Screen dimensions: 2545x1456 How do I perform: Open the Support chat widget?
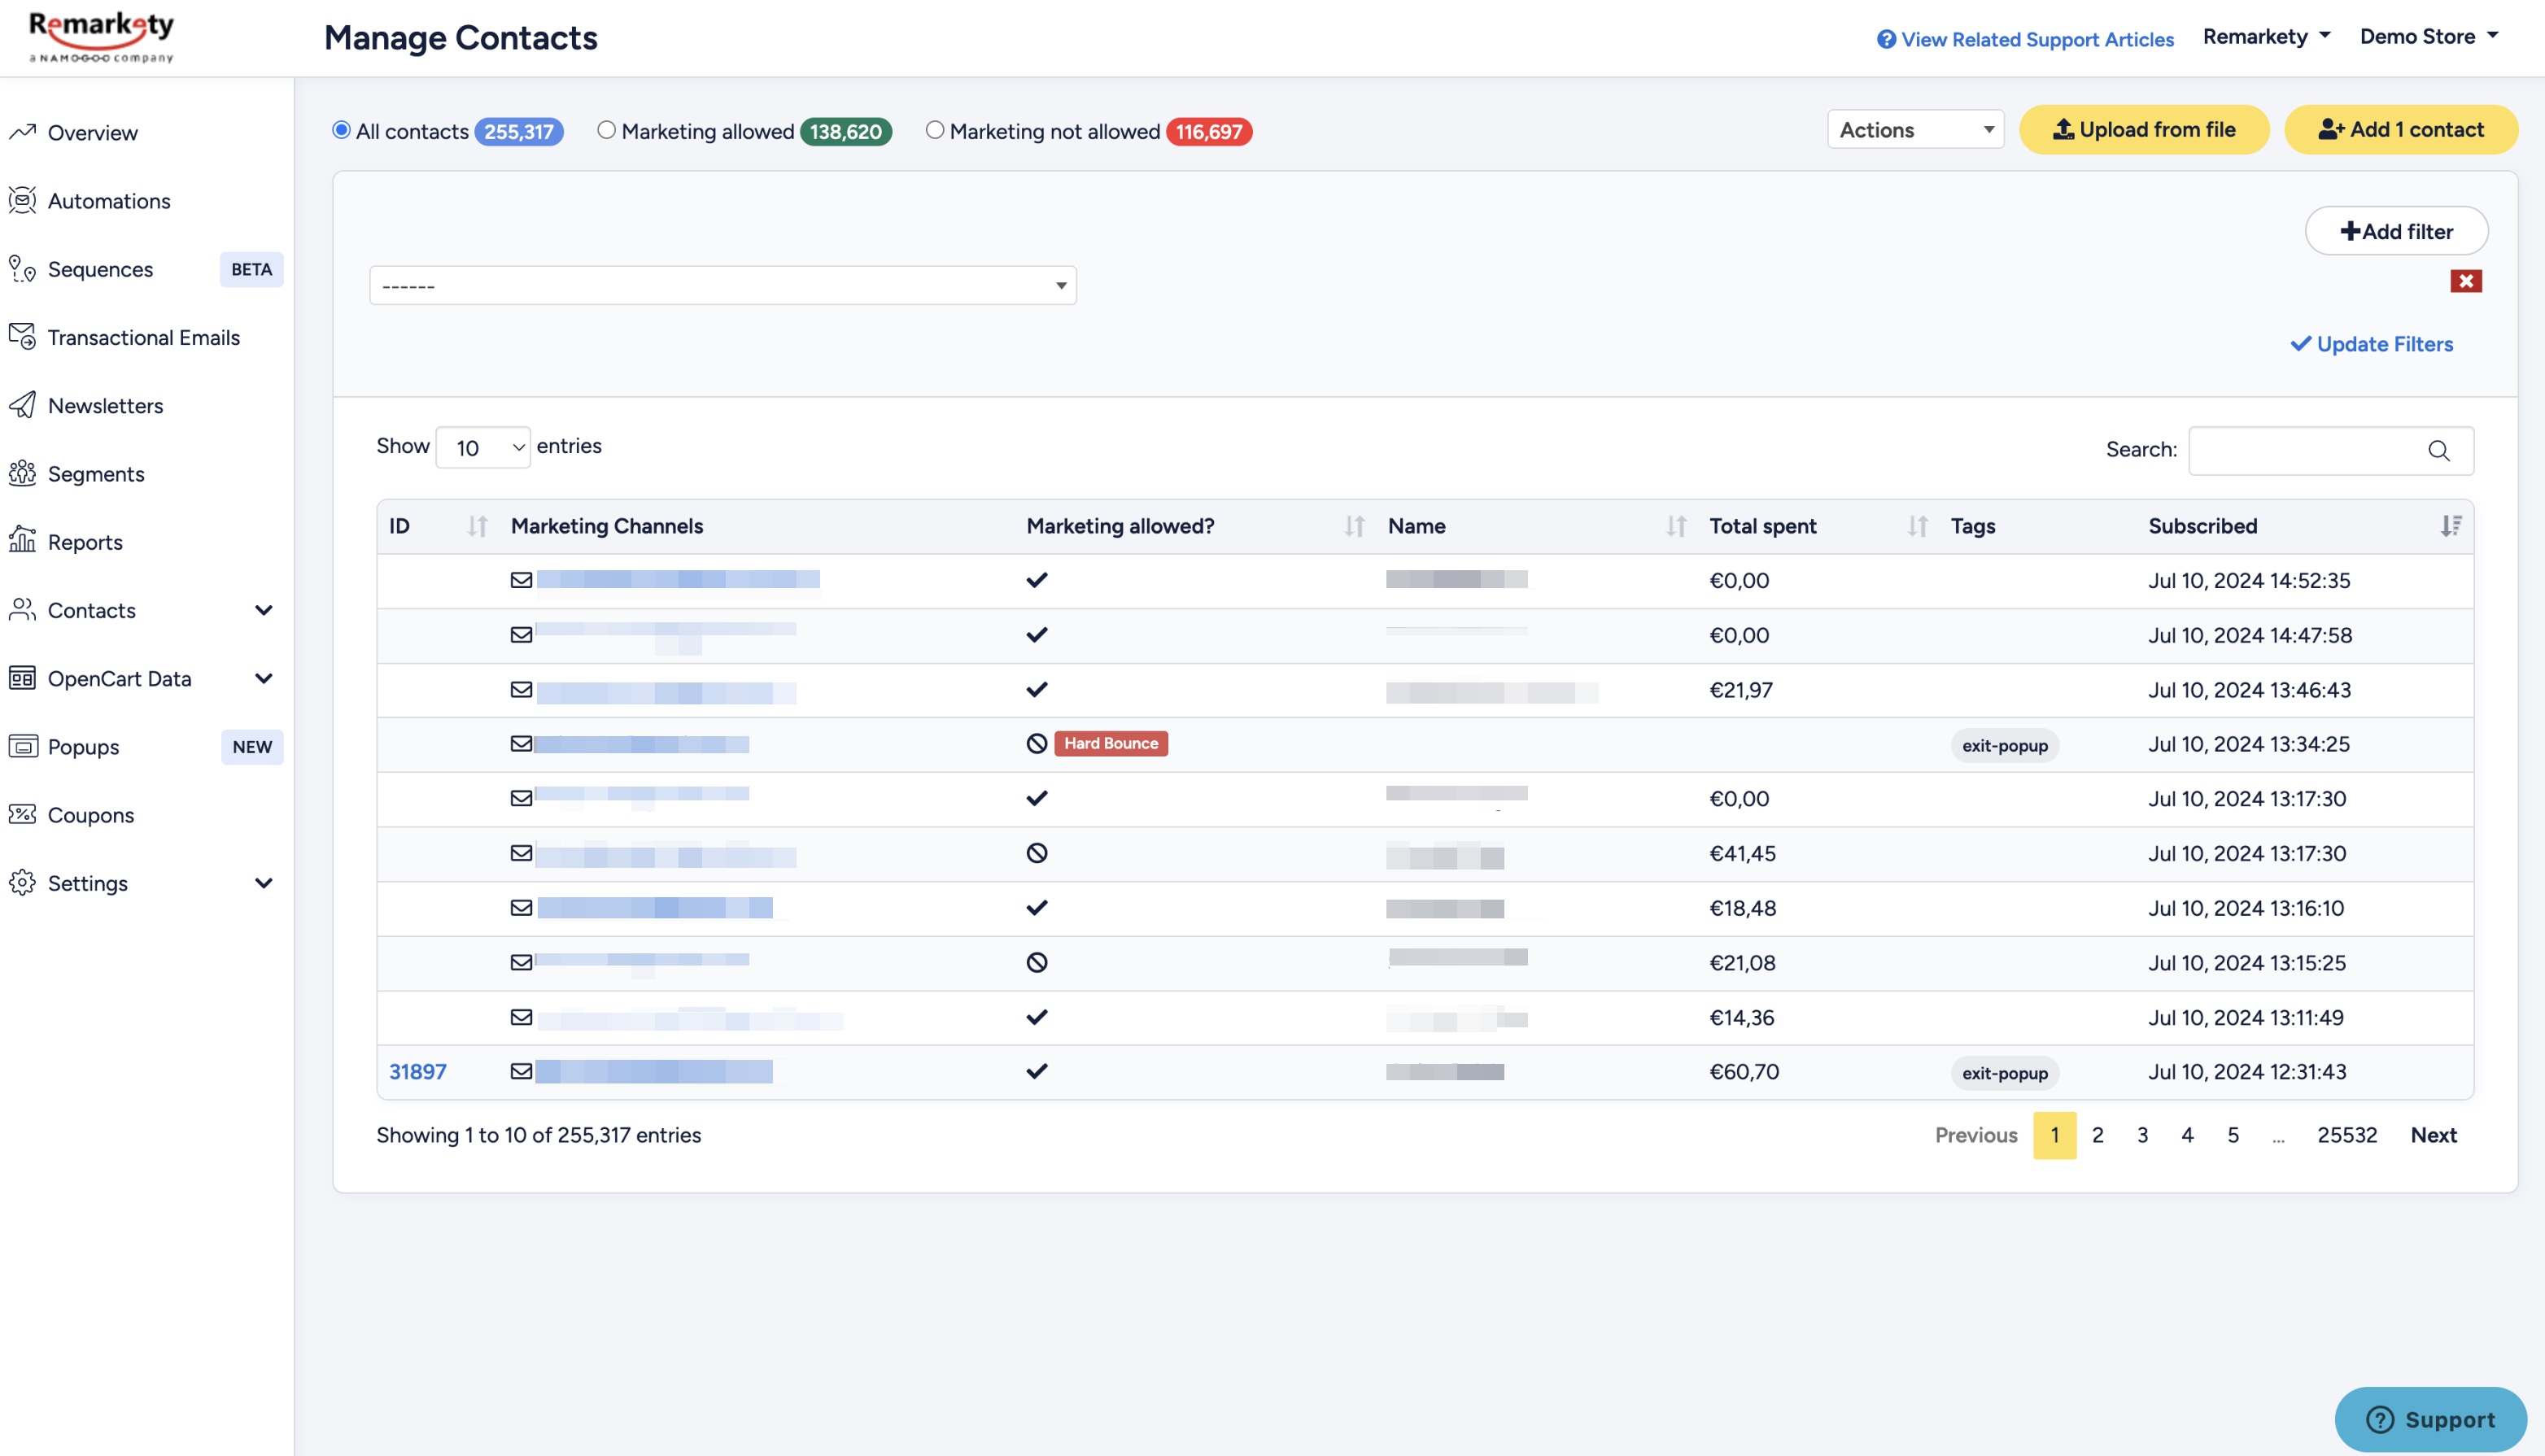click(2431, 1419)
